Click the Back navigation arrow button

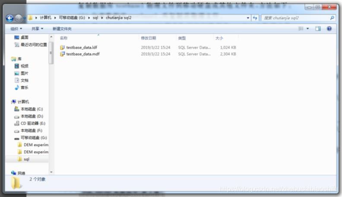pos(9,18)
